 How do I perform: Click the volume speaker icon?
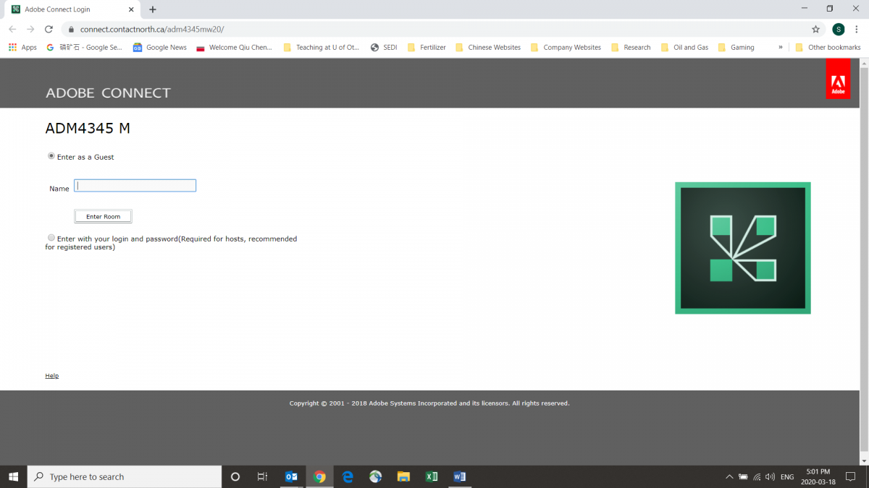[x=770, y=476]
